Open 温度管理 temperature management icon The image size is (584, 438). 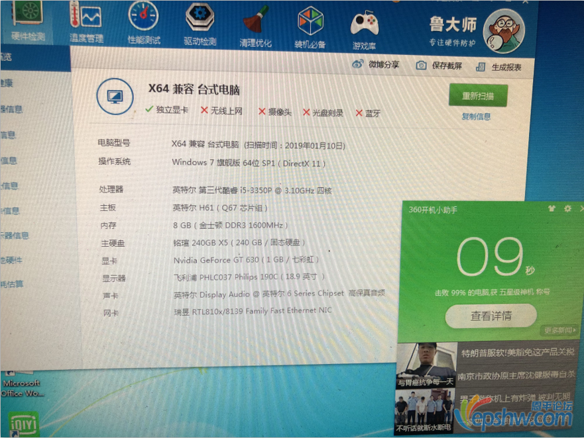click(x=86, y=22)
